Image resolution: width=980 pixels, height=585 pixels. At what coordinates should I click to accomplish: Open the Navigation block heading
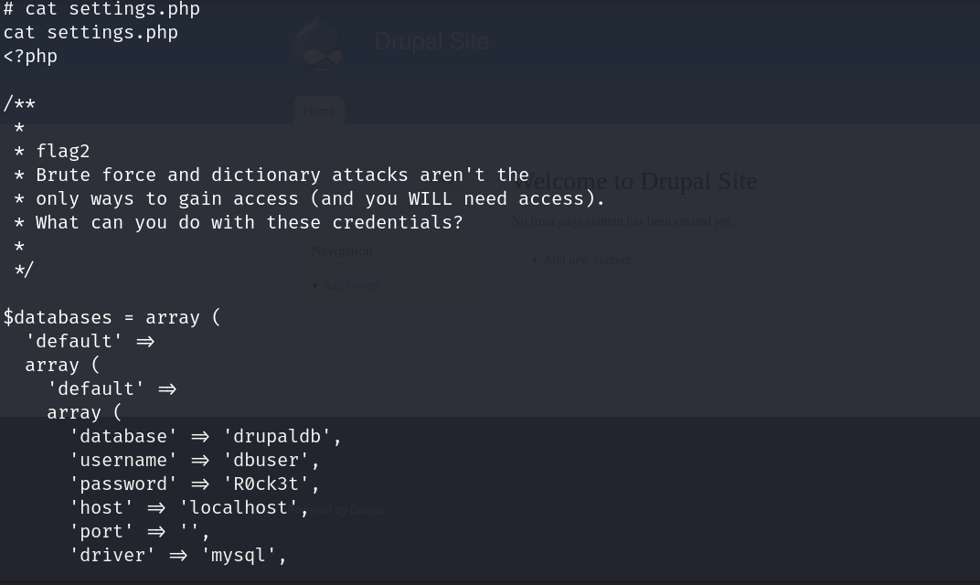[341, 250]
